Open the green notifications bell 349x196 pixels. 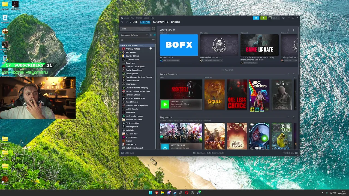tap(263, 18)
